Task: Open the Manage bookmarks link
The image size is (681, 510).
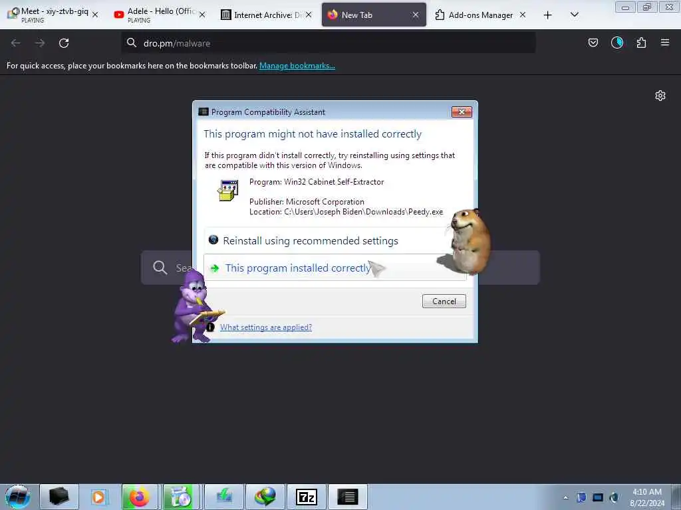Action: coord(297,66)
